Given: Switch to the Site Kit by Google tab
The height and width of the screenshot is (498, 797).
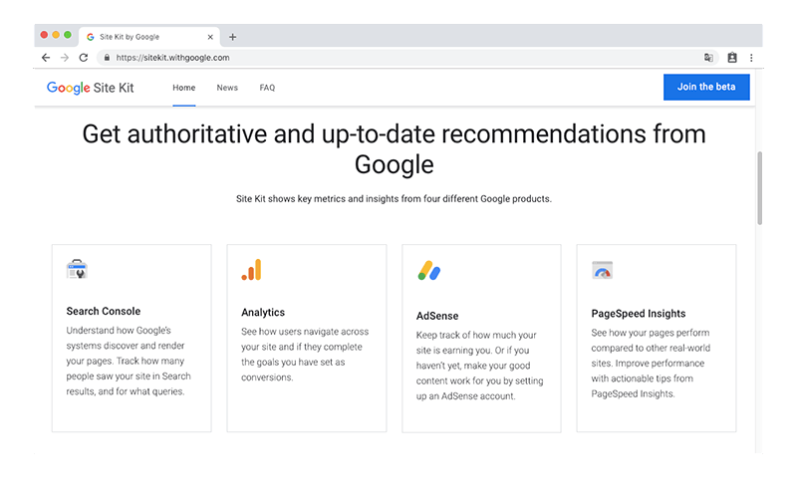Looking at the screenshot, I should [150, 37].
